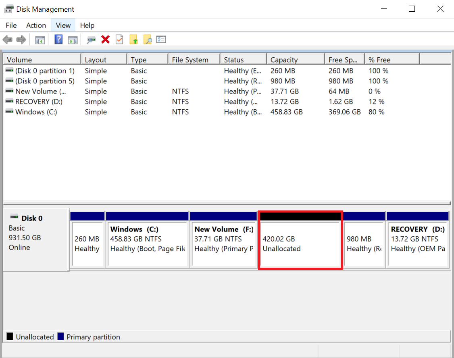Click the Back navigation arrow
454x358 pixels.
pyautogui.click(x=7, y=39)
